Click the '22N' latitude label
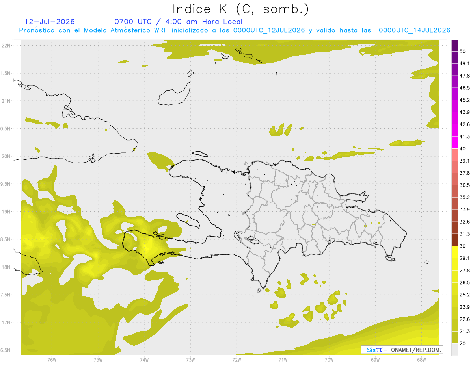The width and height of the screenshot is (473, 365). [x=6, y=45]
